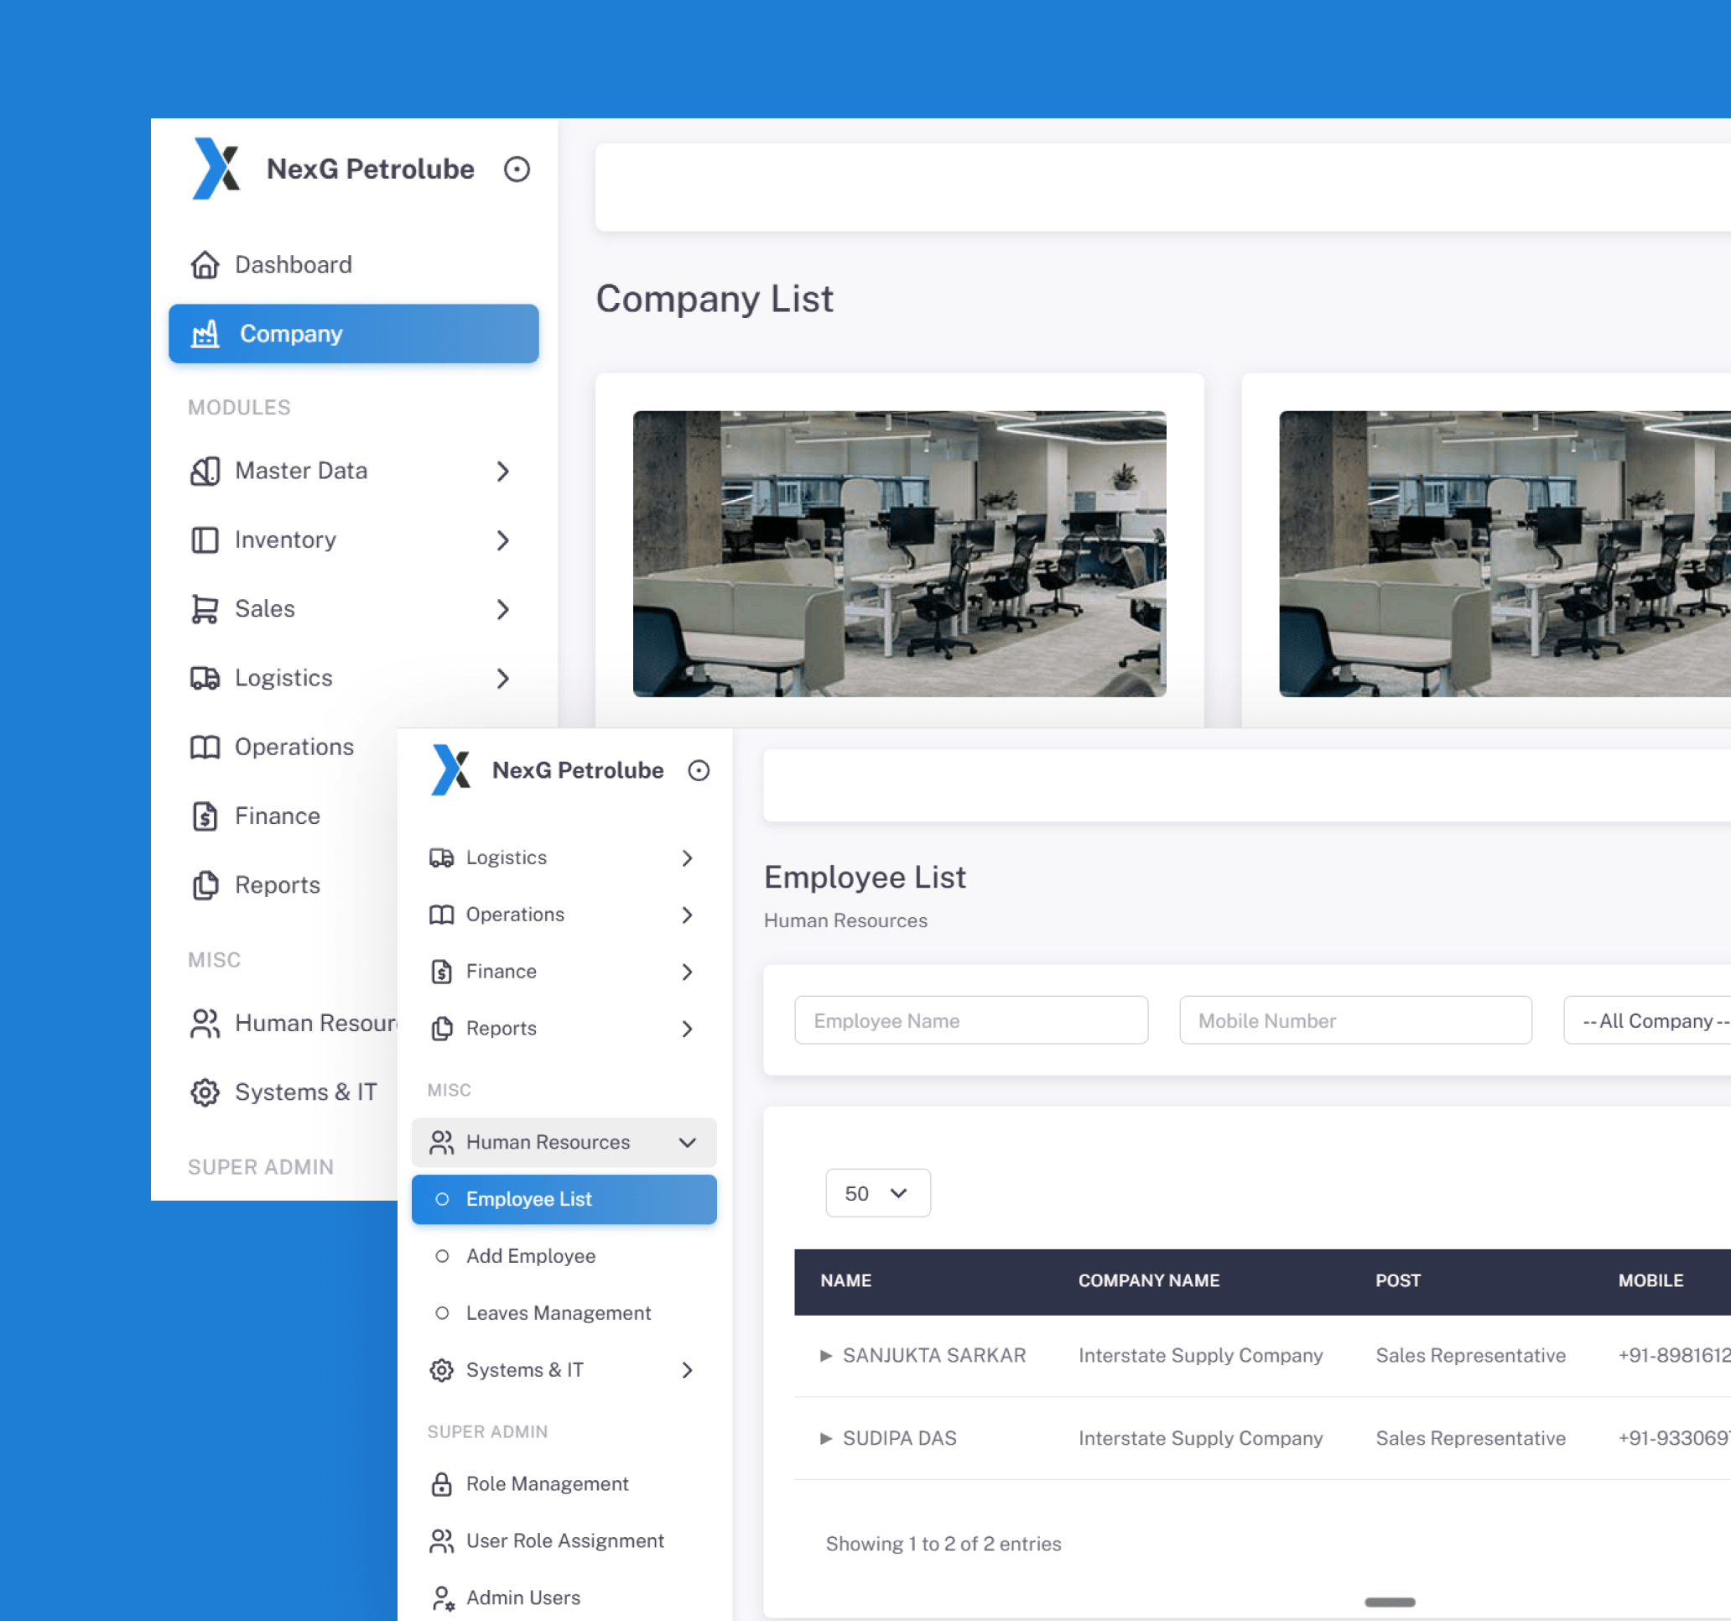The image size is (1731, 1621).
Task: Open the entries-per-page dropdown showing 50
Action: [878, 1192]
